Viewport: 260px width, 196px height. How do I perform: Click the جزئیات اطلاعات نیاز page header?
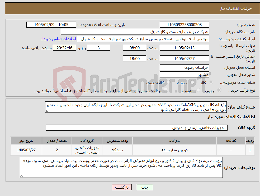coord(236,8)
